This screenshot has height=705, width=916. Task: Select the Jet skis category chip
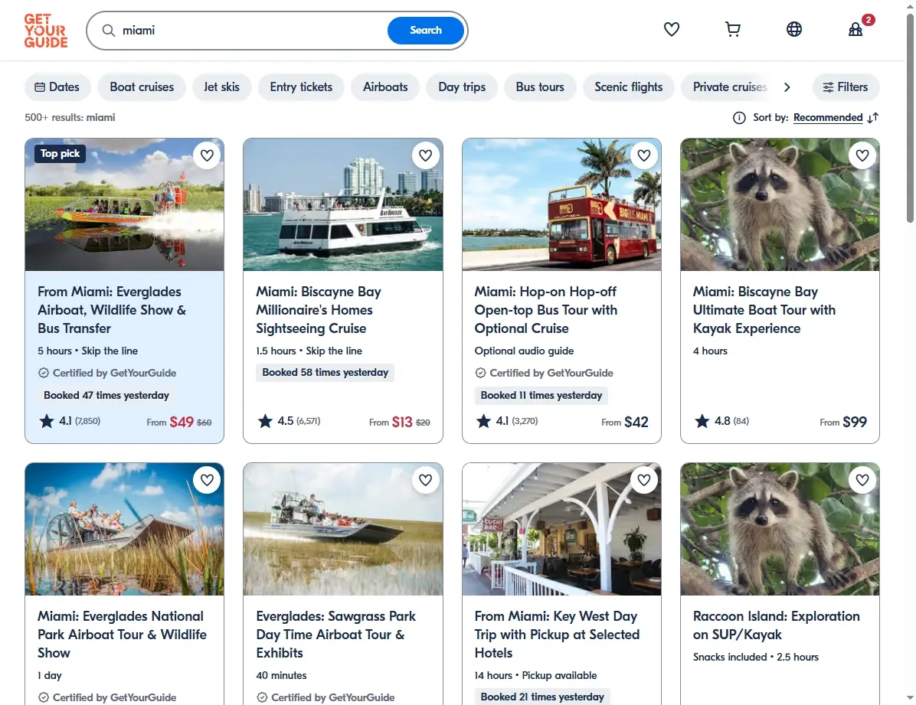pos(221,87)
